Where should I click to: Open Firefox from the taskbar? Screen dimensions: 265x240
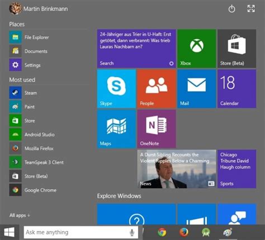[184, 232]
